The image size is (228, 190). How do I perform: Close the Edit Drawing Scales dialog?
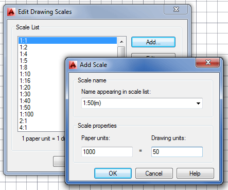click(176, 9)
